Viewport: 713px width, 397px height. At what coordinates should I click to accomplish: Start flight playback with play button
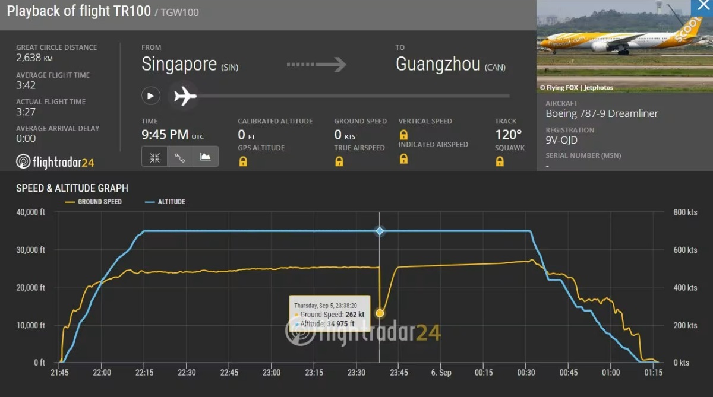click(150, 96)
